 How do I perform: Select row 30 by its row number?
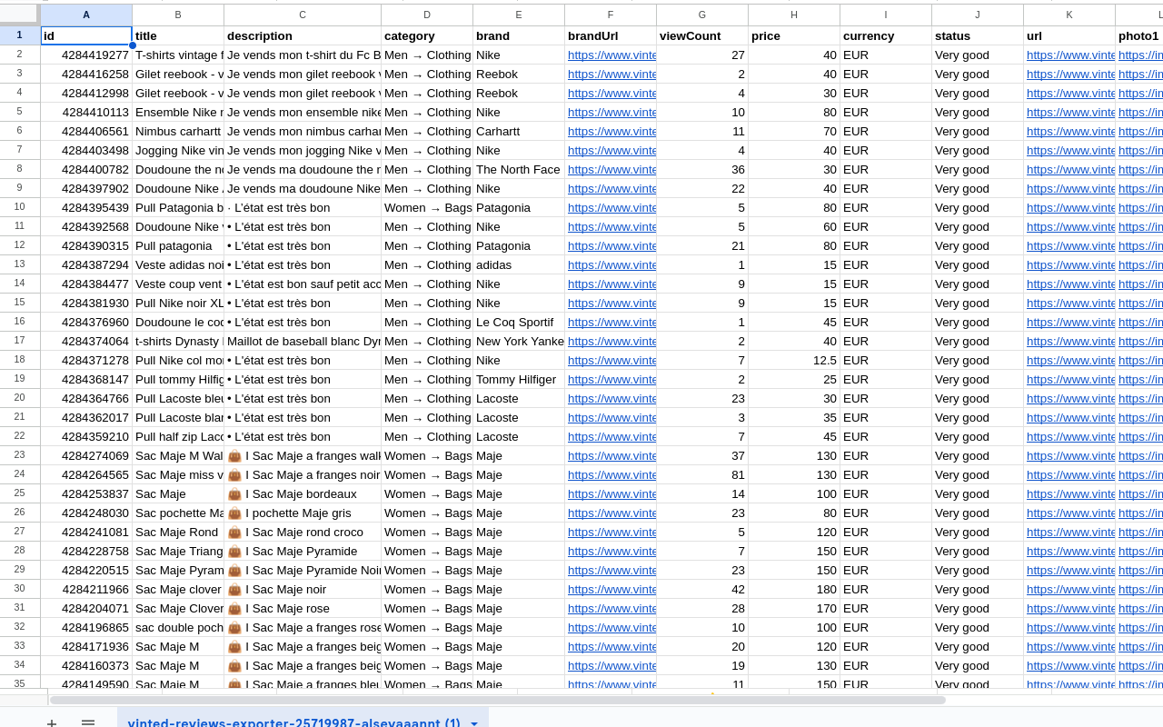[20, 589]
